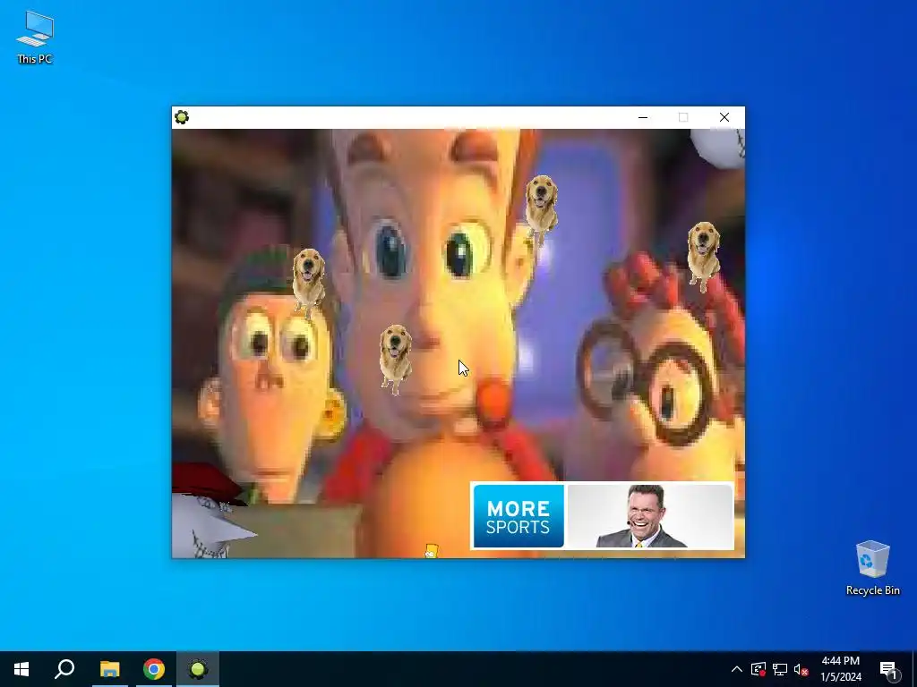Click the dog near the left character's hair
Image resolution: width=917 pixels, height=687 pixels.
click(x=308, y=282)
